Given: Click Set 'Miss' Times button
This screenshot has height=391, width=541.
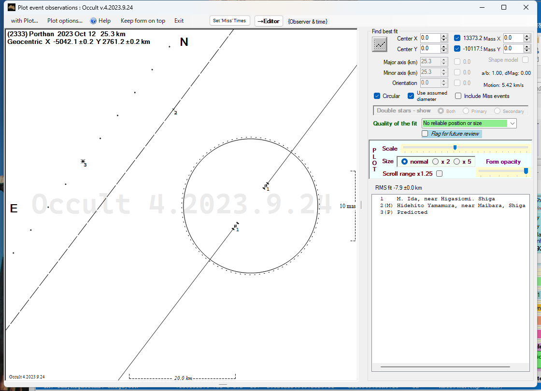Looking at the screenshot, I should coord(230,20).
